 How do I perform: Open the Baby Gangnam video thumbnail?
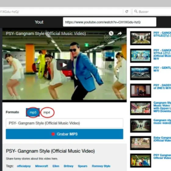click(141, 143)
